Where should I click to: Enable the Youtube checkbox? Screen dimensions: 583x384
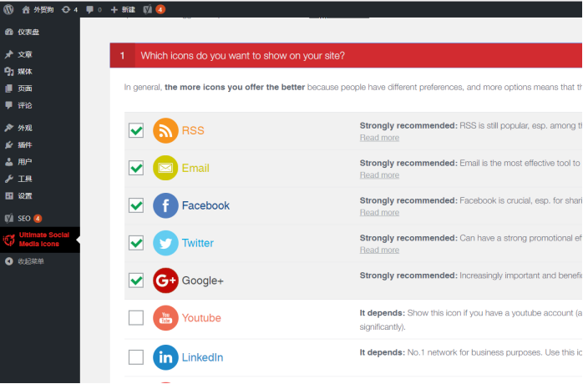[x=136, y=318]
